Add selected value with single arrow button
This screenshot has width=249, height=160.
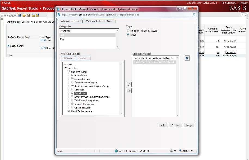(x=129, y=84)
